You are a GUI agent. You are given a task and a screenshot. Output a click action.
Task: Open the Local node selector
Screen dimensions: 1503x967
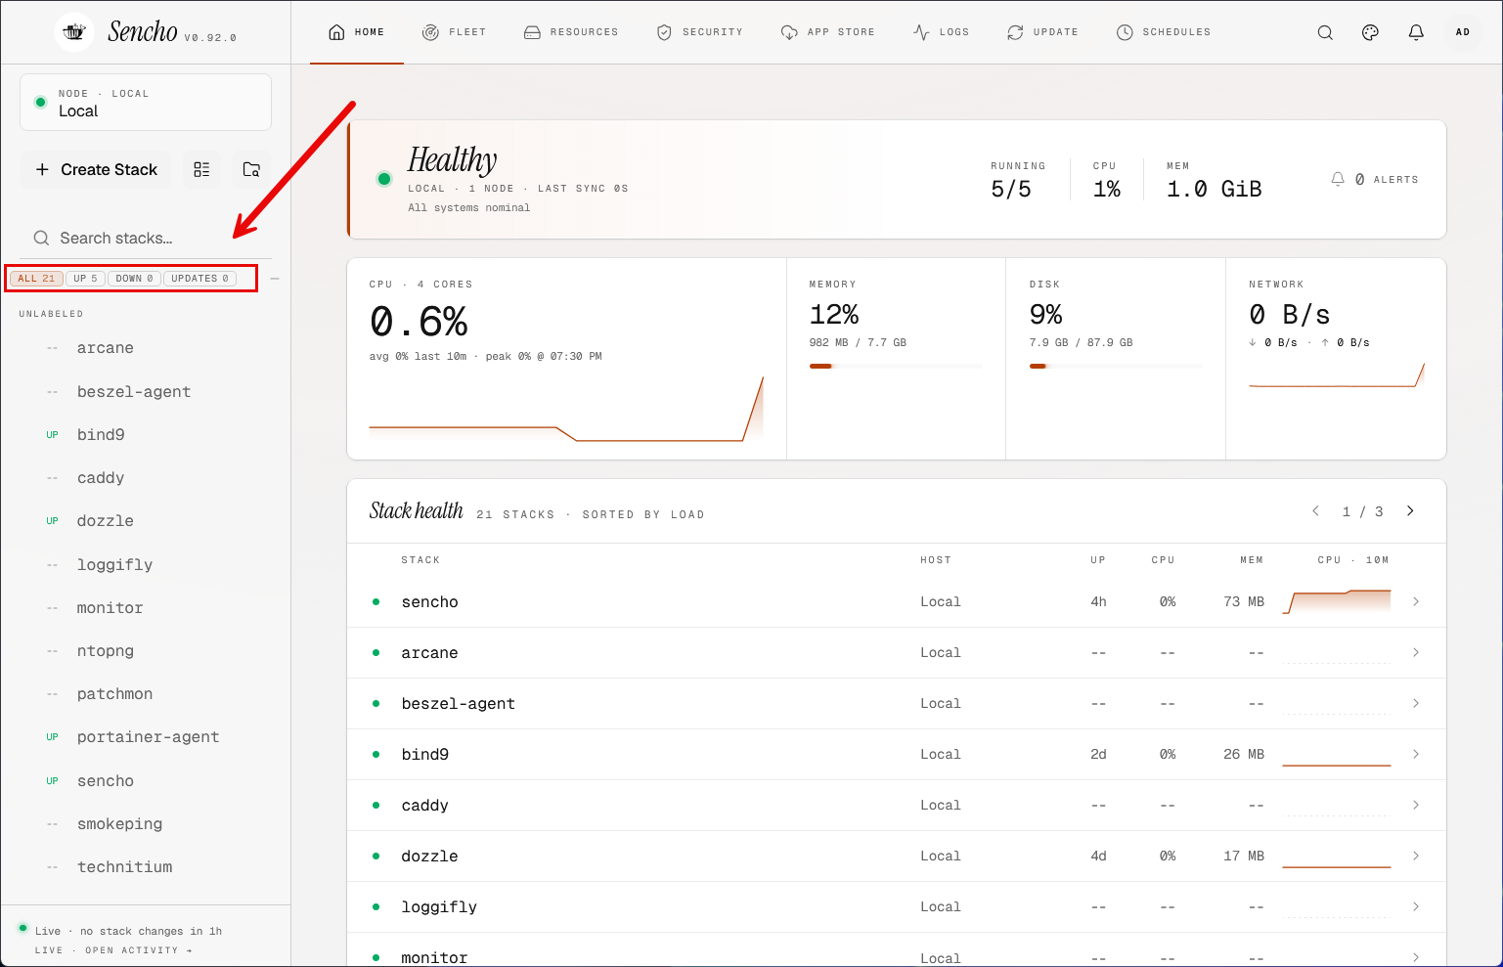click(x=146, y=103)
